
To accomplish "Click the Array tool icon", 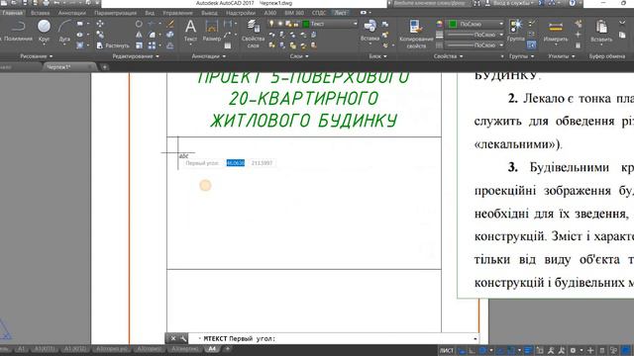I will pos(152,45).
